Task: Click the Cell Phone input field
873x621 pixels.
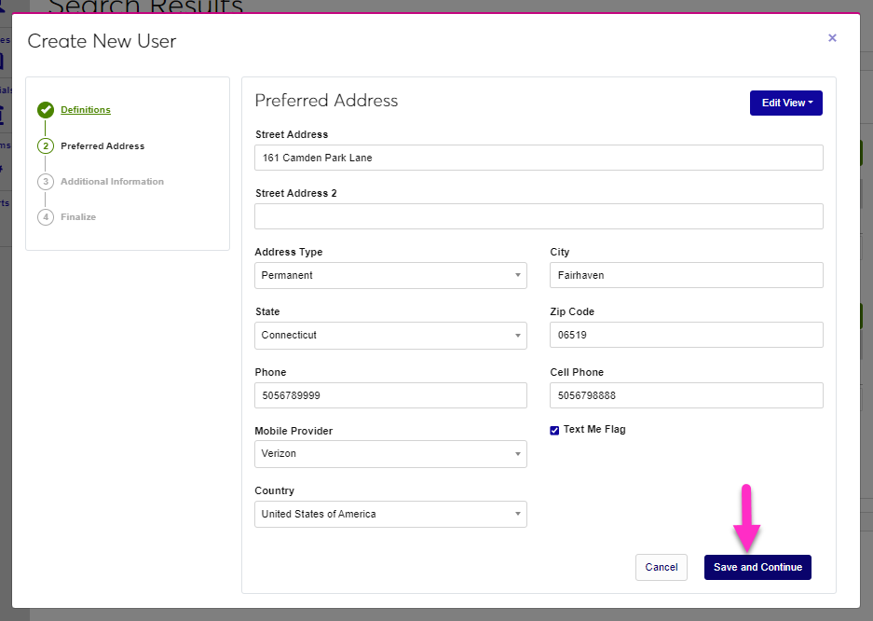Action: click(687, 395)
